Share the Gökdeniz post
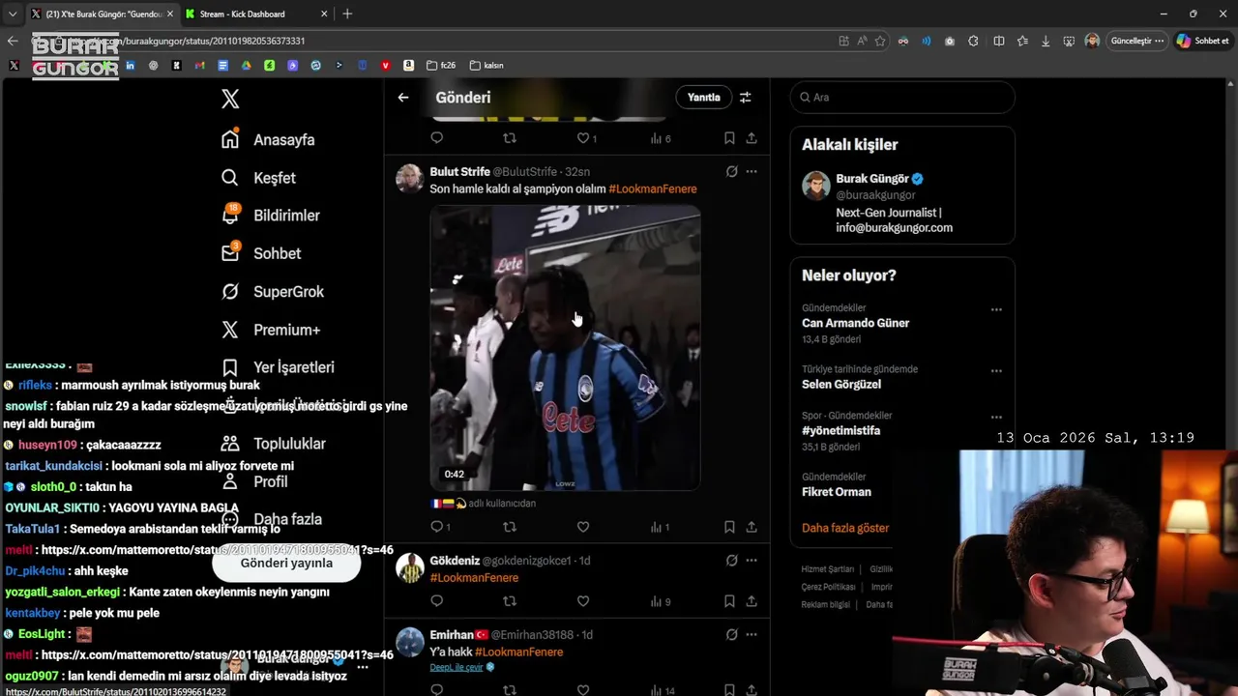The height and width of the screenshot is (696, 1238). click(752, 601)
